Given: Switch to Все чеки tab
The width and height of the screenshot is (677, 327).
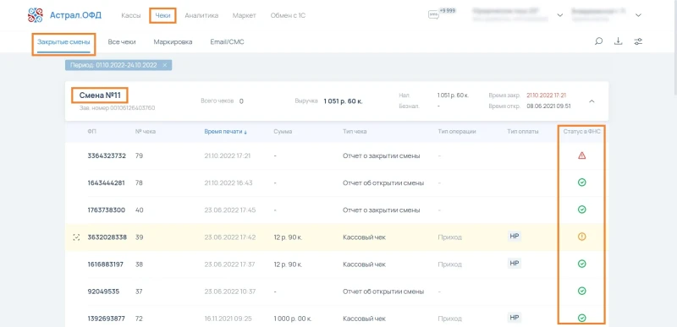Looking at the screenshot, I should pos(122,42).
